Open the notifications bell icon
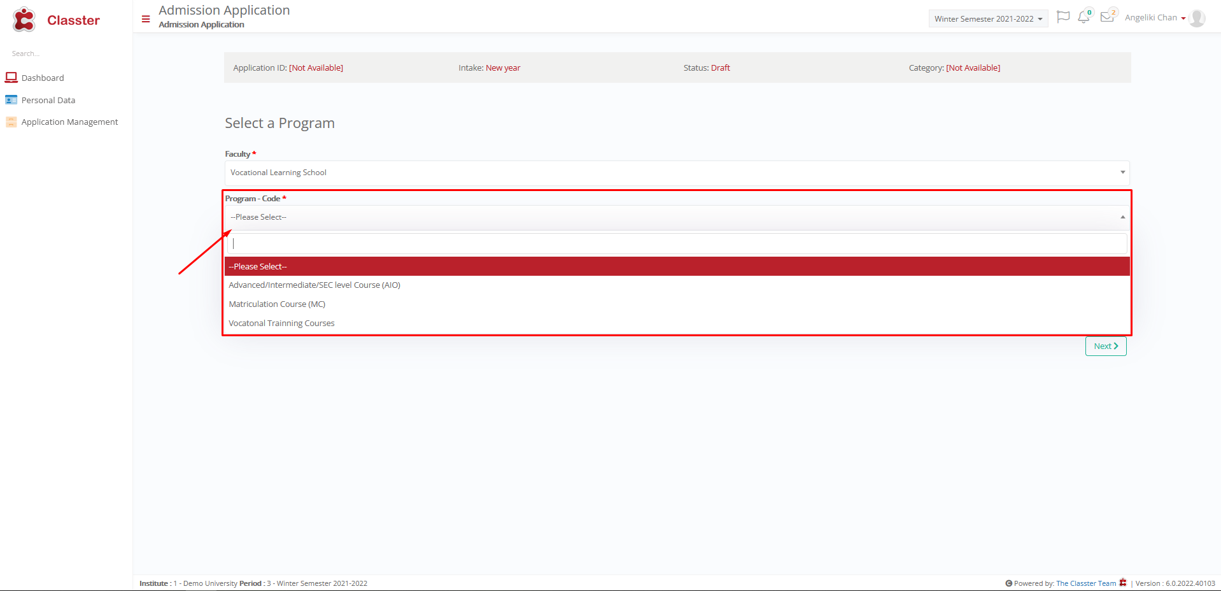 click(x=1083, y=17)
